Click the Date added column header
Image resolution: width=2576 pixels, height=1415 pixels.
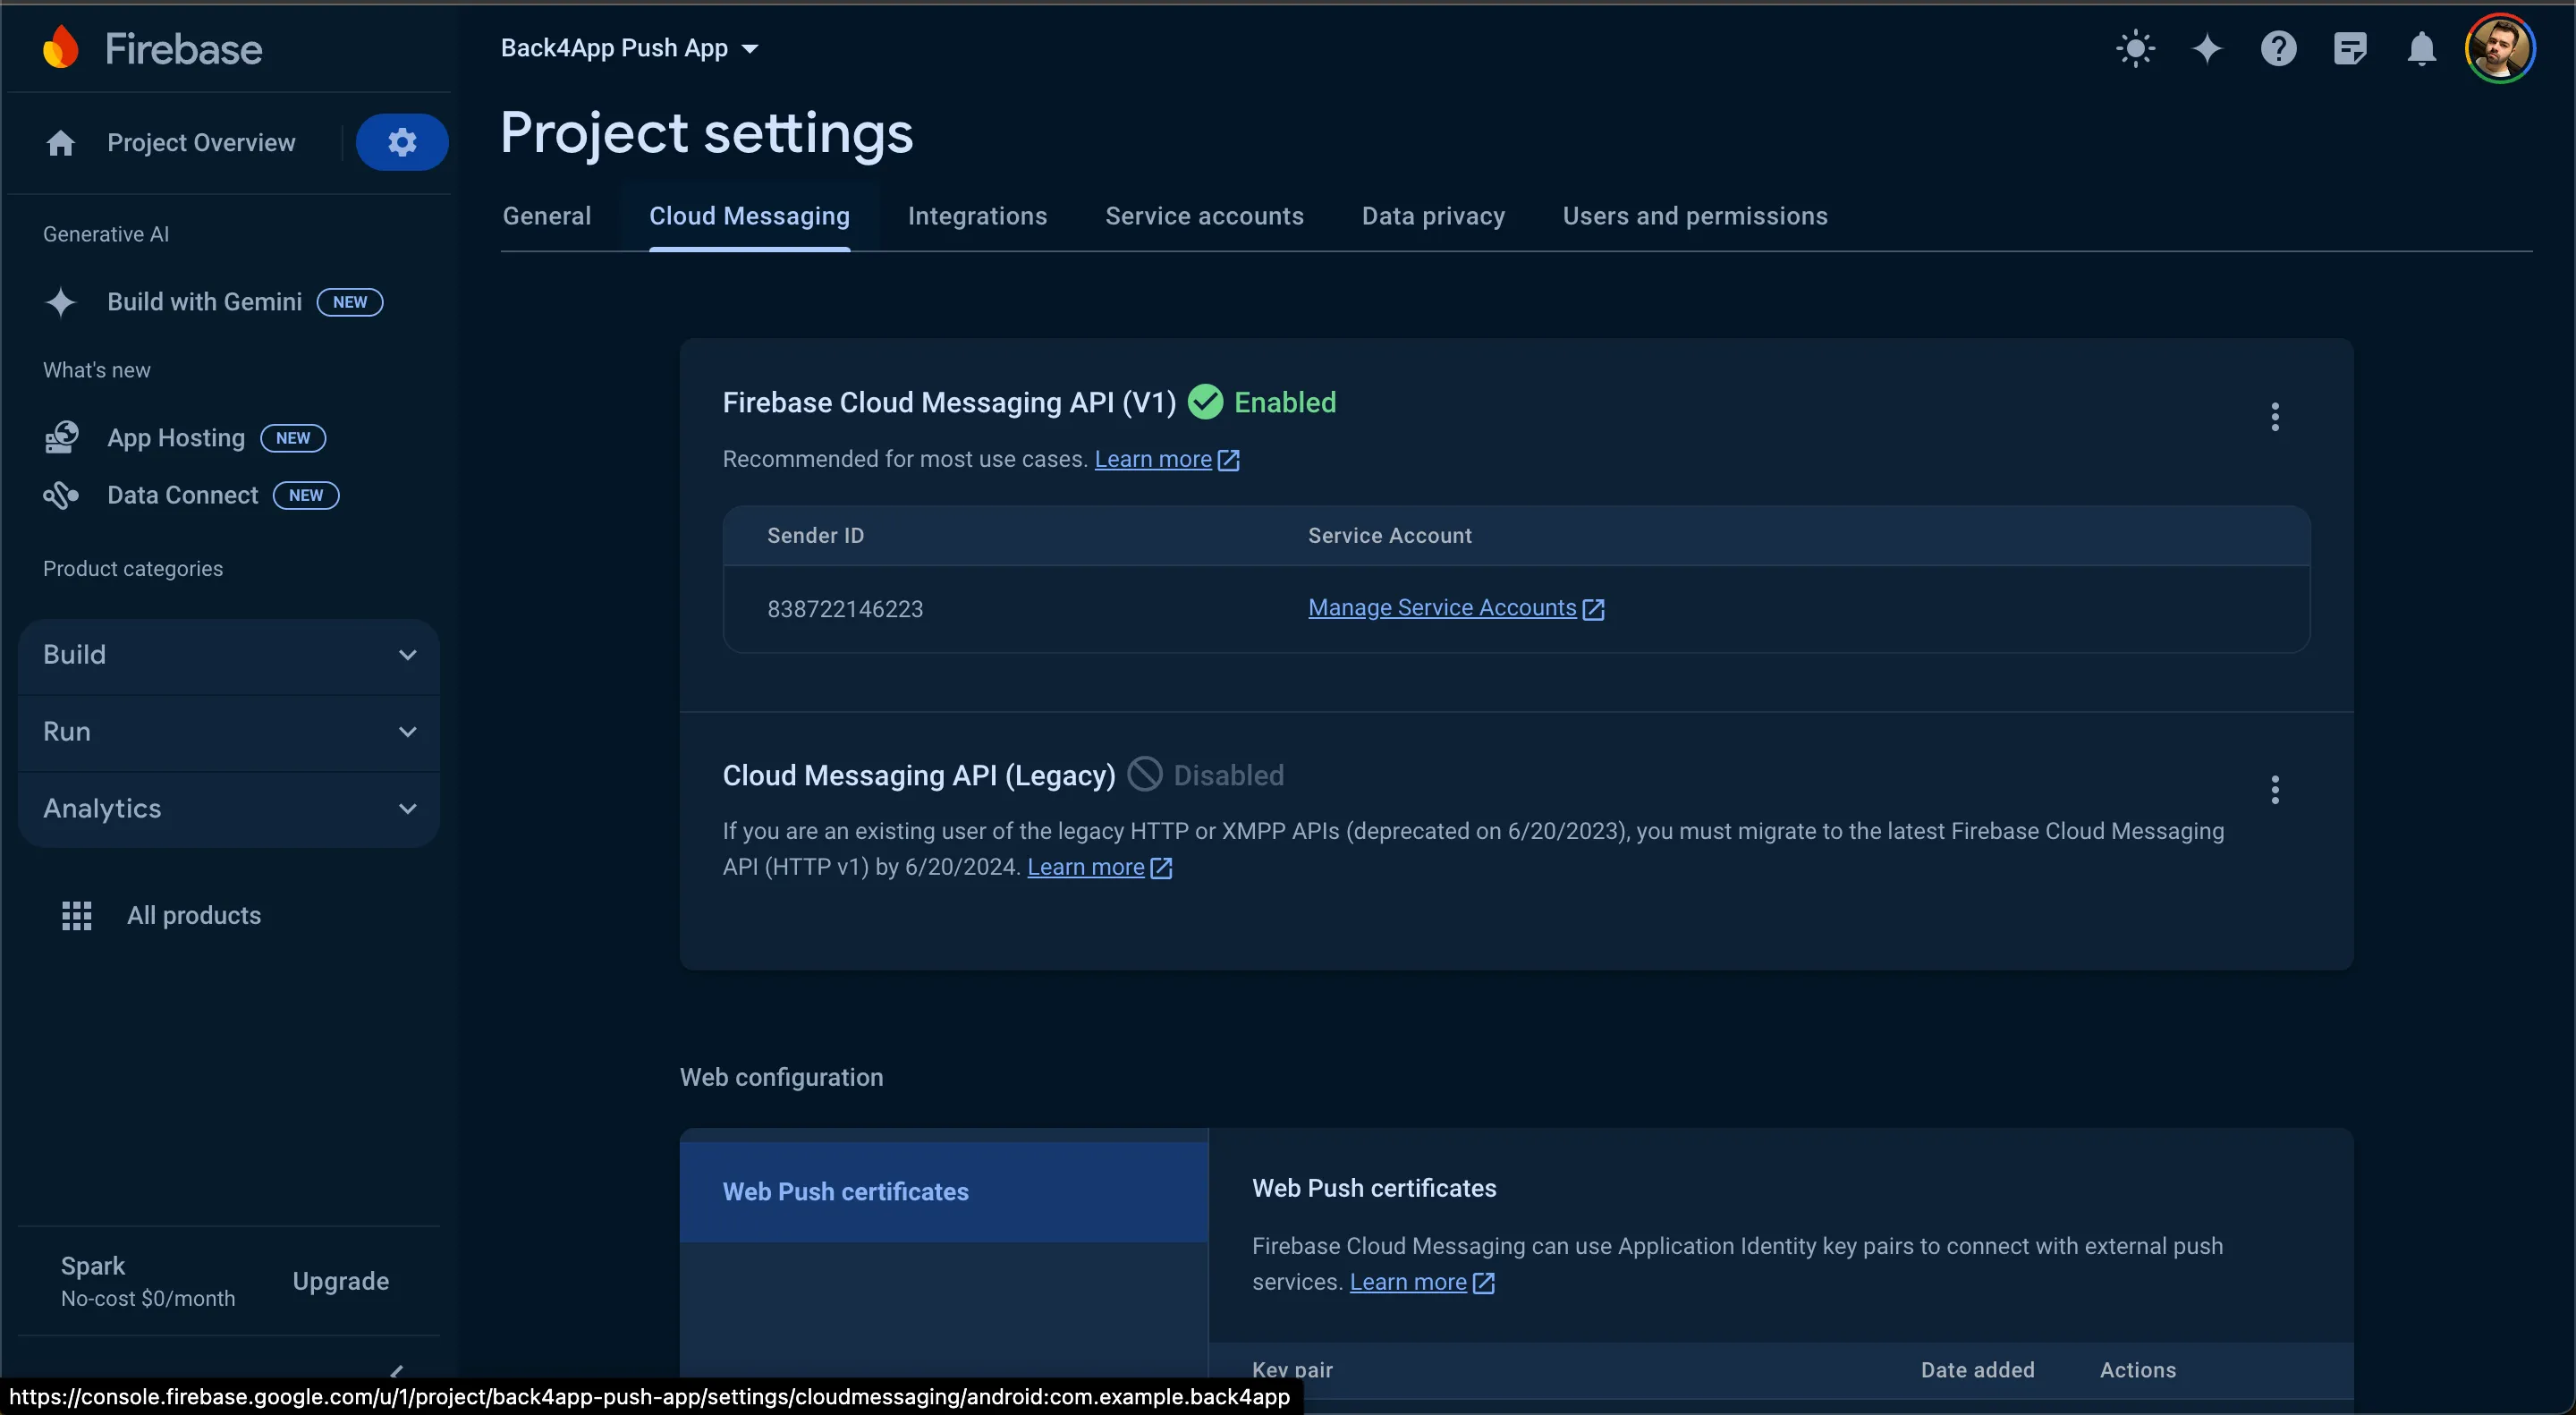click(1977, 1370)
